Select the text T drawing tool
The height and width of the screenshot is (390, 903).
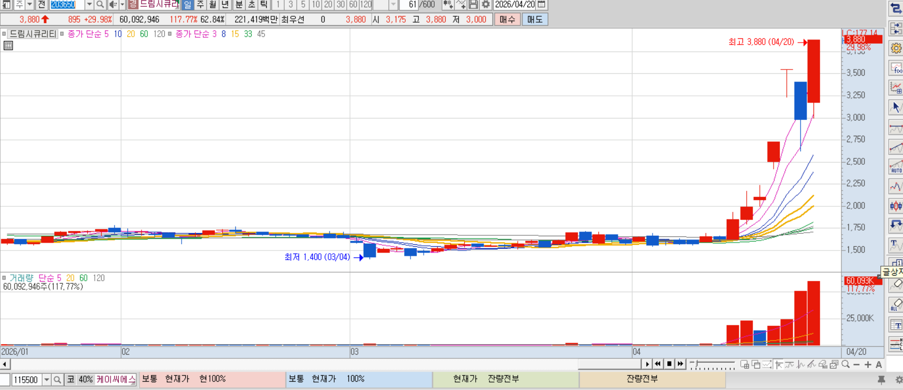click(896, 245)
